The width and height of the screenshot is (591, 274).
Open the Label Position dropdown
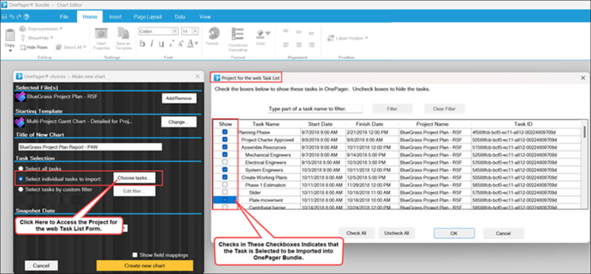click(366, 38)
